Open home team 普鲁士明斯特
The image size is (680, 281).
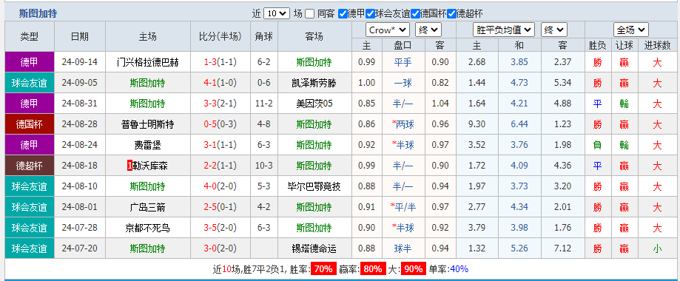[147, 124]
